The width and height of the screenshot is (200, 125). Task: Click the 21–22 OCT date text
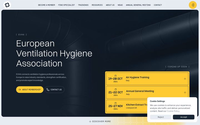click(116, 92)
